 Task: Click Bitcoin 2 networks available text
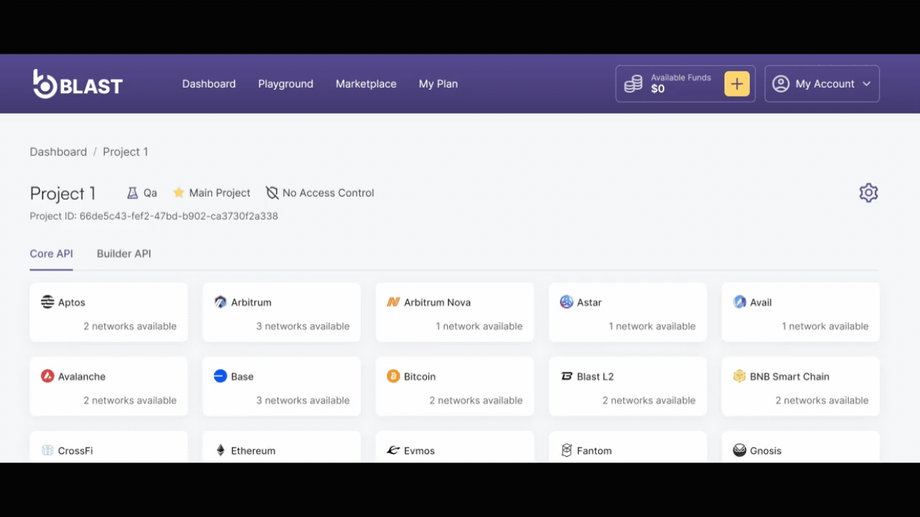(476, 400)
